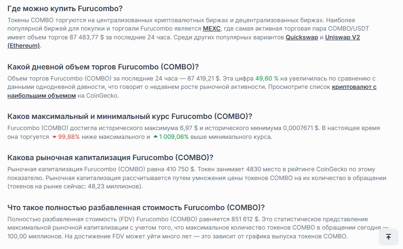Viewport: 403px width, 249px height.
Task: Open the Uniswap V2 (Ethereum) link
Action: (342, 37)
